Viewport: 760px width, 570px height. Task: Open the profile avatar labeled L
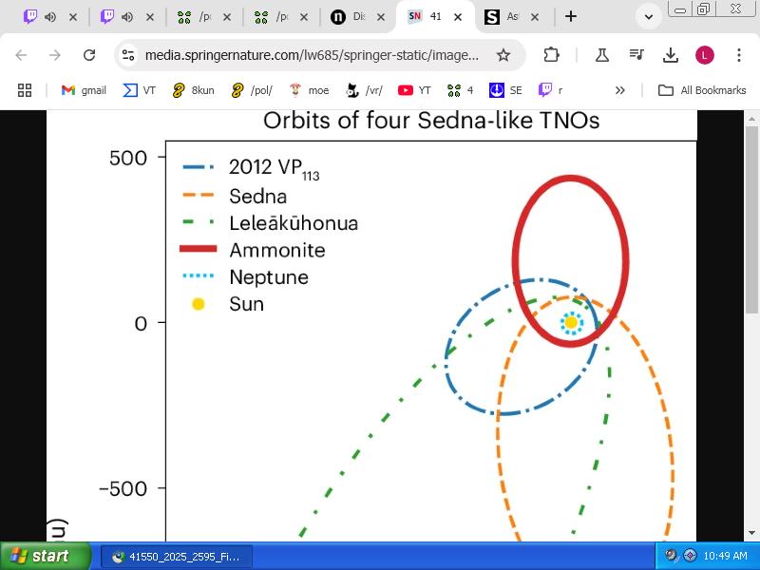(x=704, y=55)
